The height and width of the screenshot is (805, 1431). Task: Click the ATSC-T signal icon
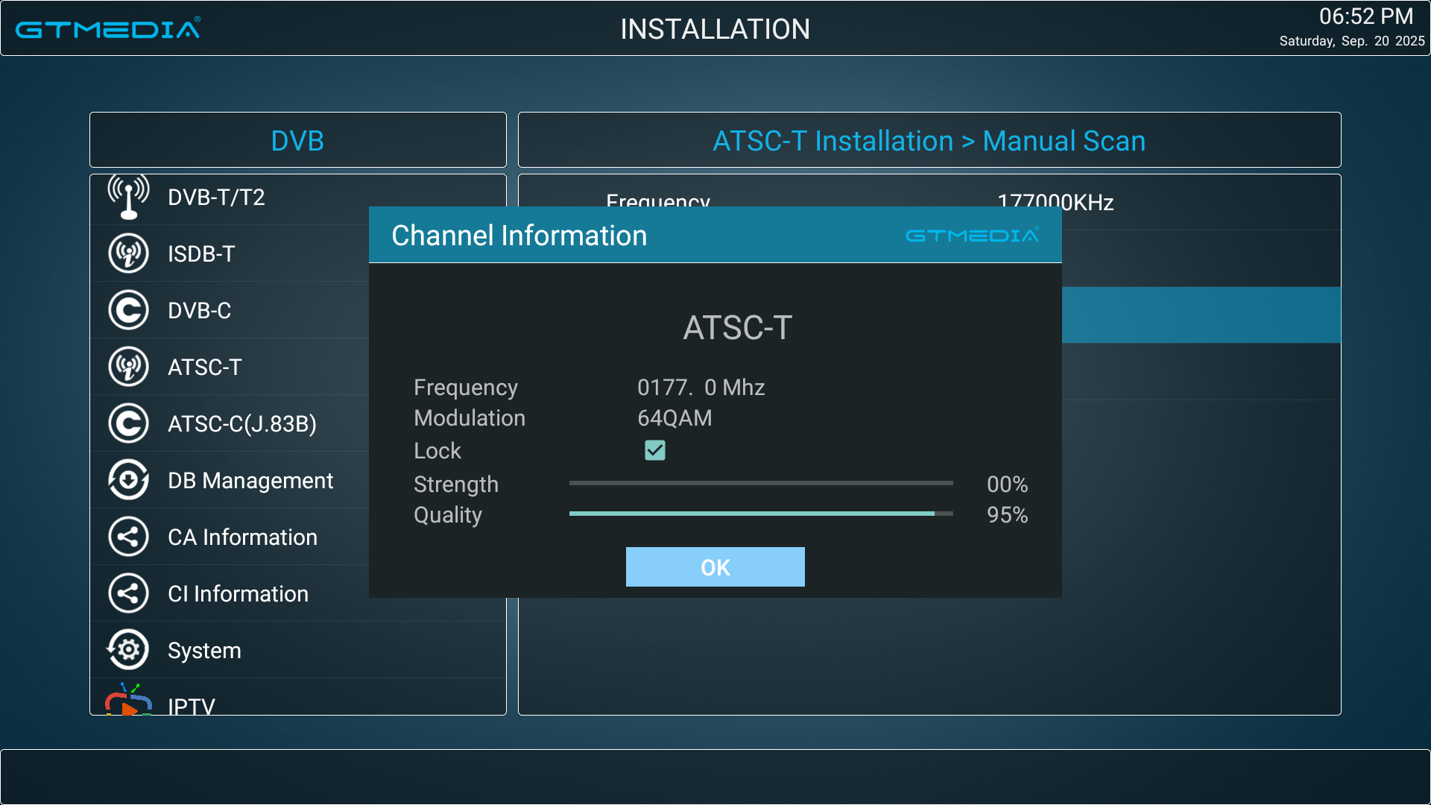click(128, 367)
